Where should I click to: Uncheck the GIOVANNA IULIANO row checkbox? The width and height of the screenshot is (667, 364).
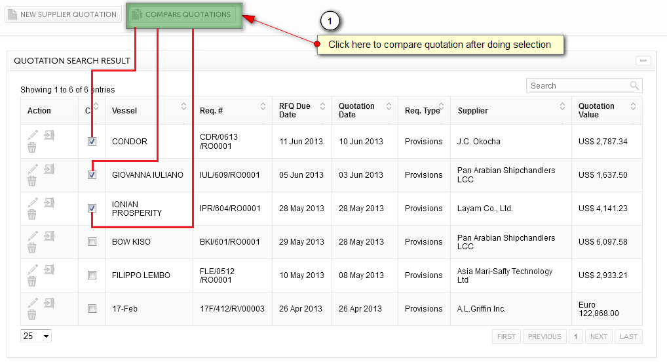pos(92,175)
